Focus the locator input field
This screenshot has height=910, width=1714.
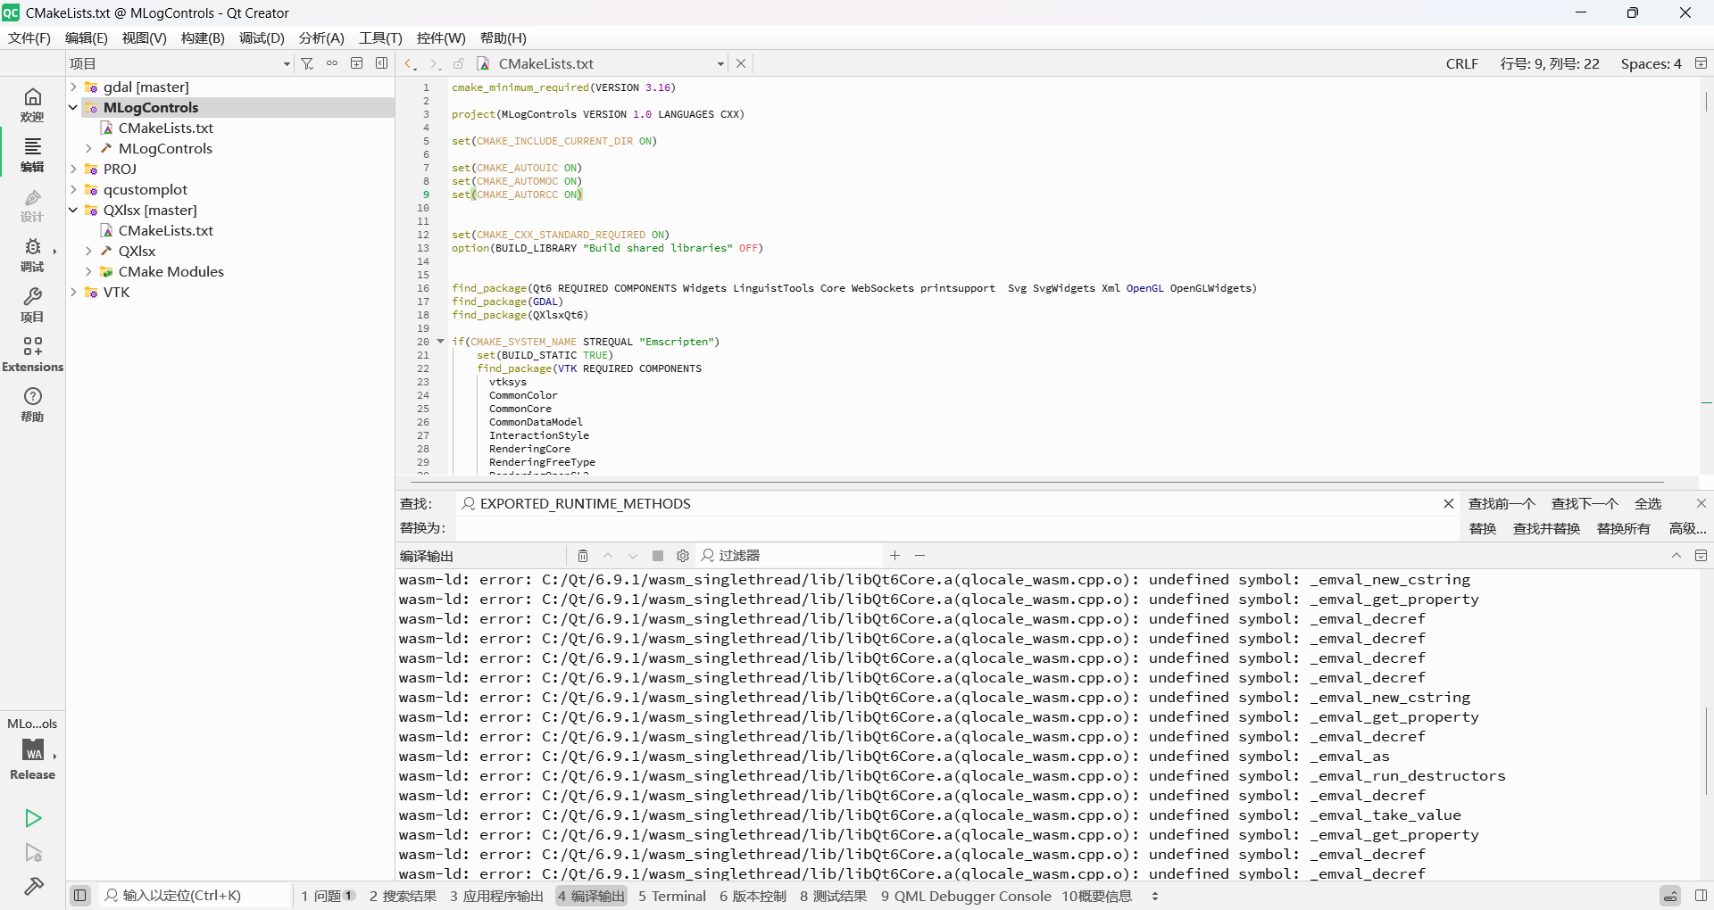click(196, 896)
